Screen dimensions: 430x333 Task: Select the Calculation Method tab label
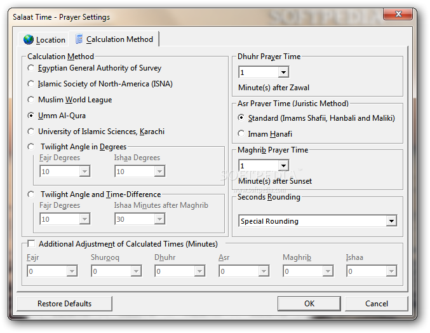click(119, 39)
